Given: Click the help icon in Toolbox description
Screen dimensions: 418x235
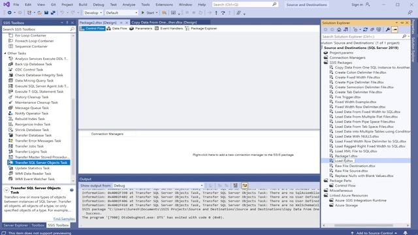Looking at the screenshot, I should coord(72,190).
